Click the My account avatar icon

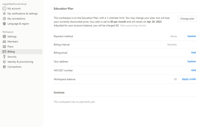4,9
